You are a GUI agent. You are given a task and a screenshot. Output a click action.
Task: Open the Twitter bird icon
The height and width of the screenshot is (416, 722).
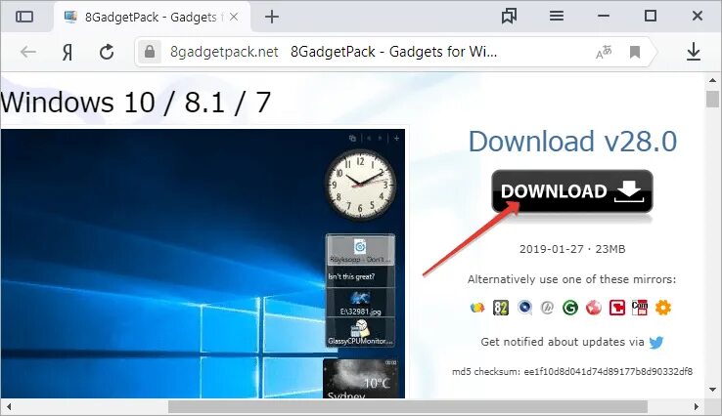(656, 343)
